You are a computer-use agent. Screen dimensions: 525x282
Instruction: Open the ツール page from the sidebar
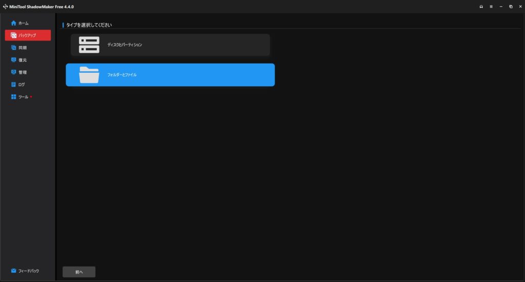click(x=23, y=97)
